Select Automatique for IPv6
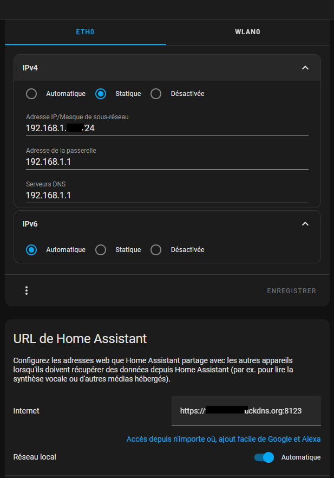The image size is (334, 478). tap(31, 250)
